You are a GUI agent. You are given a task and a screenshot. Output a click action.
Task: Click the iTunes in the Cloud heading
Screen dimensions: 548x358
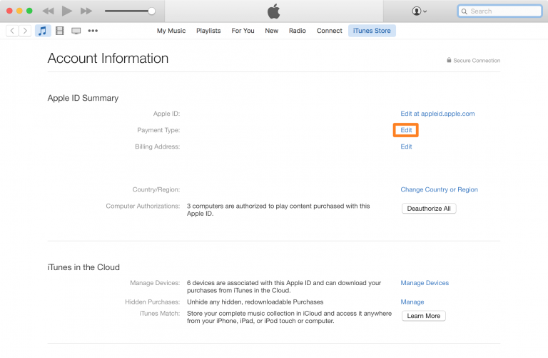(x=83, y=267)
